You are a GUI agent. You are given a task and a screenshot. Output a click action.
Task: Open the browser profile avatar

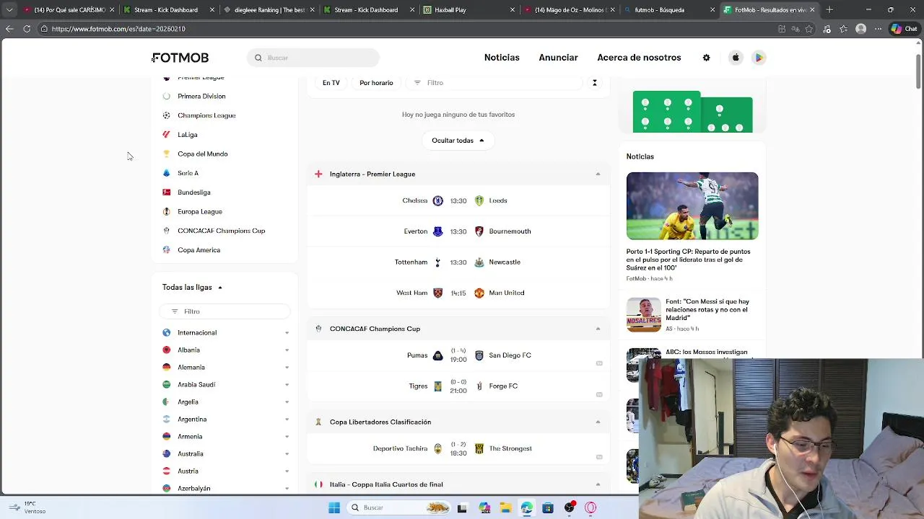pos(860,29)
